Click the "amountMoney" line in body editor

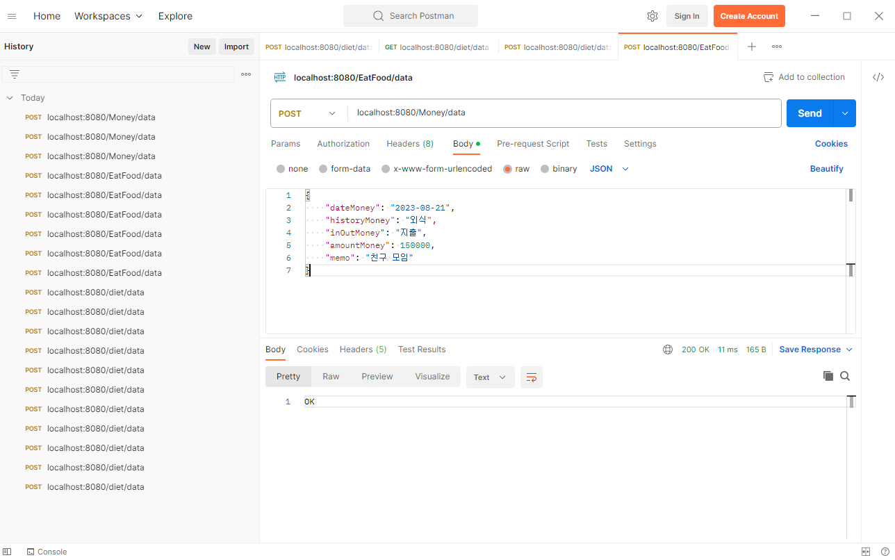[x=379, y=245]
